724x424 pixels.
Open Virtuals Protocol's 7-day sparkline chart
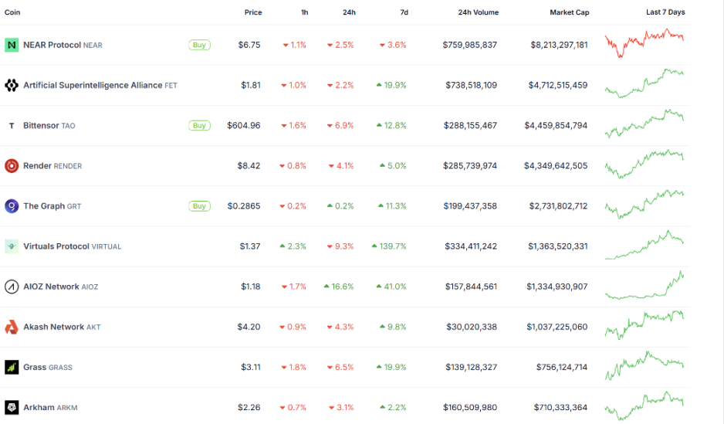[x=644, y=245]
